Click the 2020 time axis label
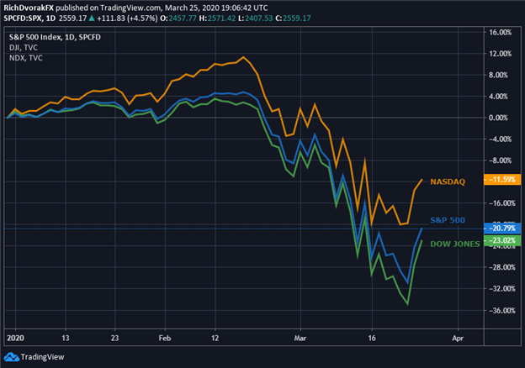The width and height of the screenshot is (525, 368). 15,339
